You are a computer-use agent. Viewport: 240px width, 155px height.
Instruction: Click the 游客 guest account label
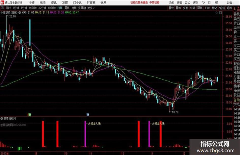coord(229,3)
